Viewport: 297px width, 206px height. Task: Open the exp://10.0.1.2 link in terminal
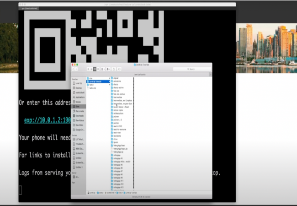[48, 120]
